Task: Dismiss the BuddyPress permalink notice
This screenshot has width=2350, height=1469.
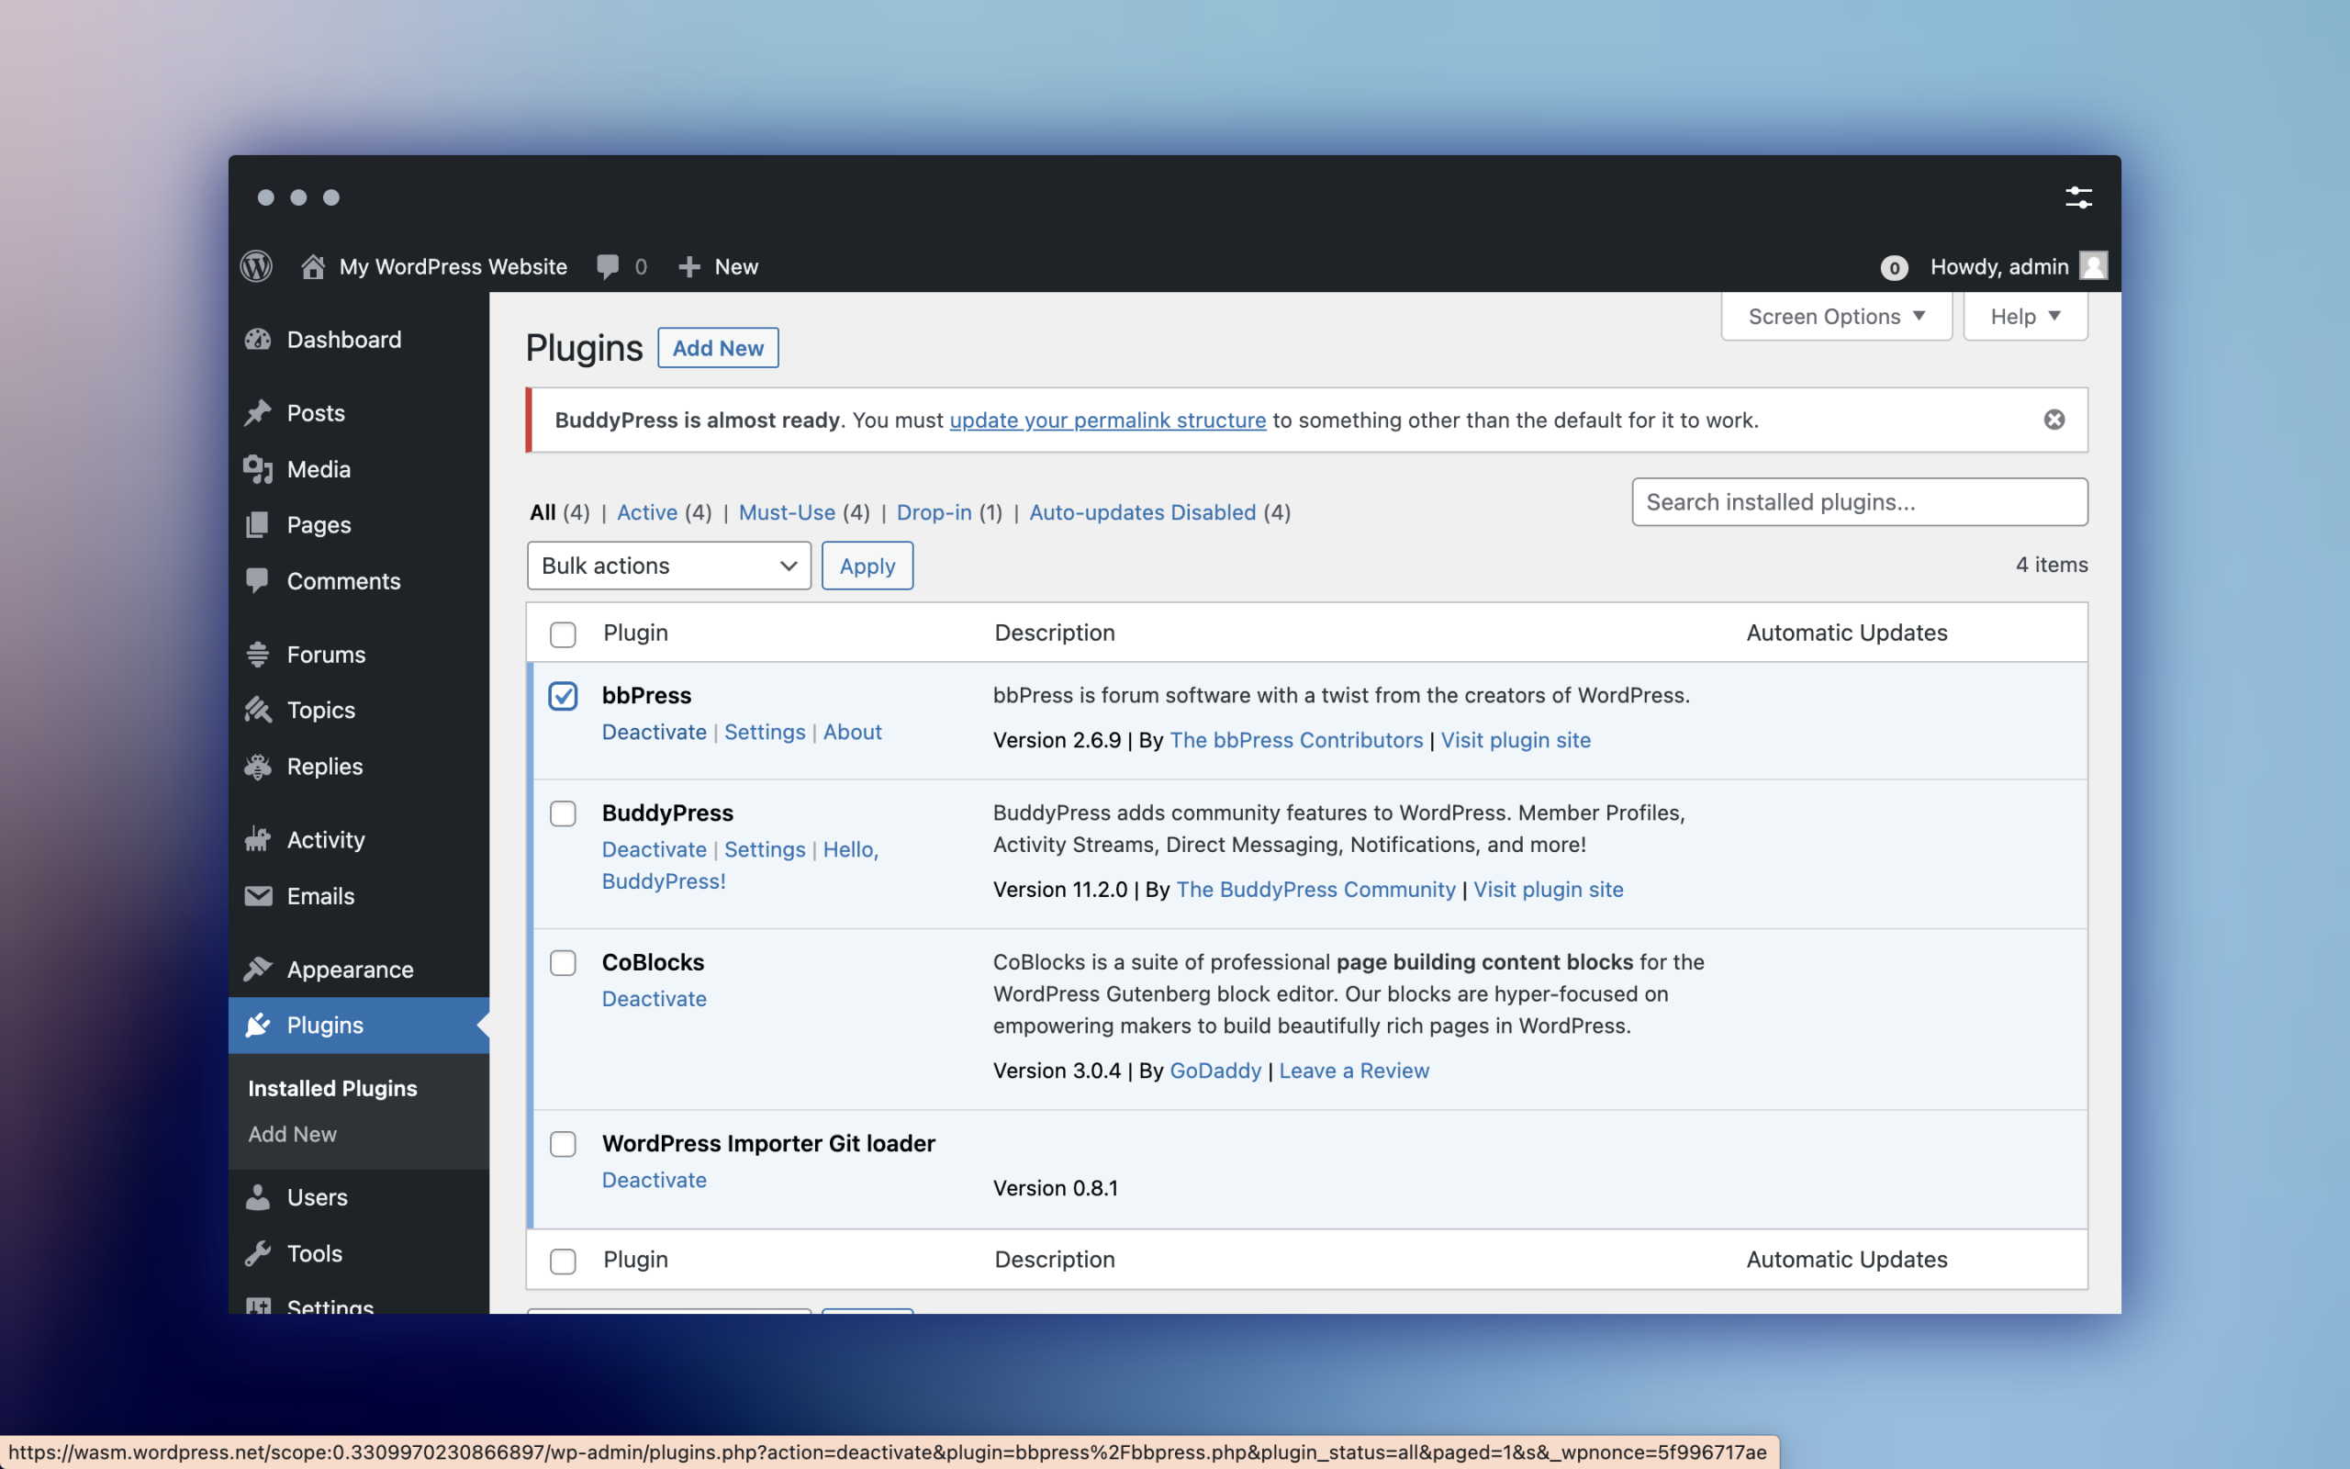Action: 2053,420
